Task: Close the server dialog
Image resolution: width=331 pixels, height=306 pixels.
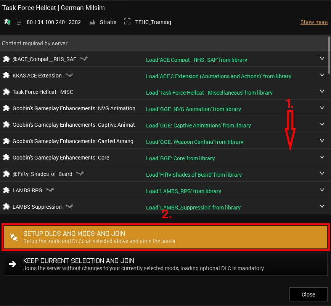Action: pos(309,295)
